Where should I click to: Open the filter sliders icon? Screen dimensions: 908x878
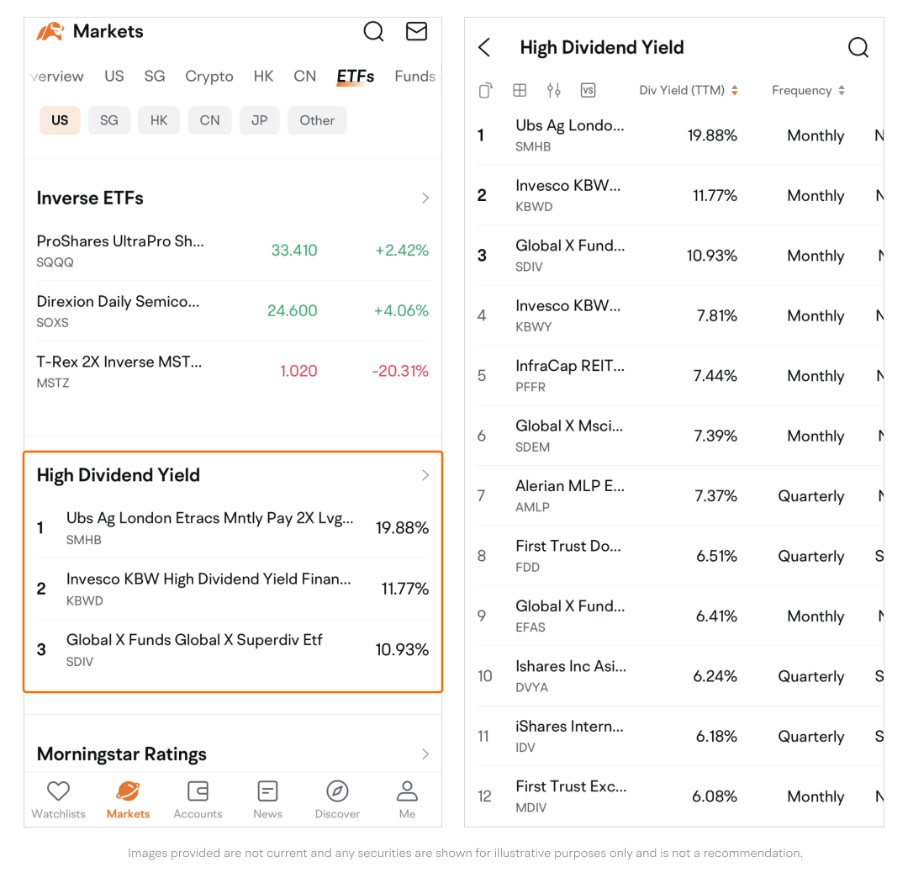pos(553,91)
